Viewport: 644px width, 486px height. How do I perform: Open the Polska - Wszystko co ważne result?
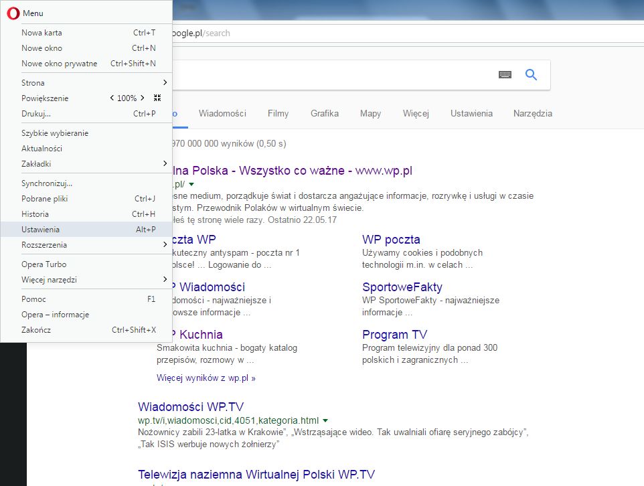tap(292, 171)
